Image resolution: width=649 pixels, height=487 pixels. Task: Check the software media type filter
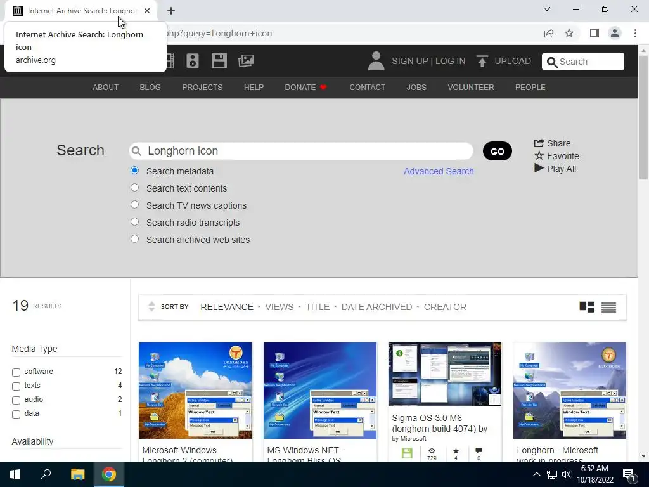point(16,372)
